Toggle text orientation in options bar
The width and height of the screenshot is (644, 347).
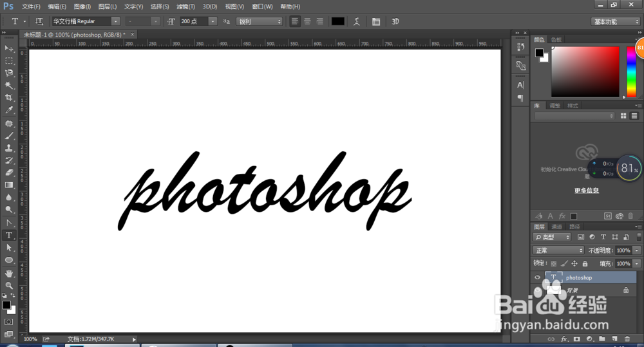pos(39,21)
